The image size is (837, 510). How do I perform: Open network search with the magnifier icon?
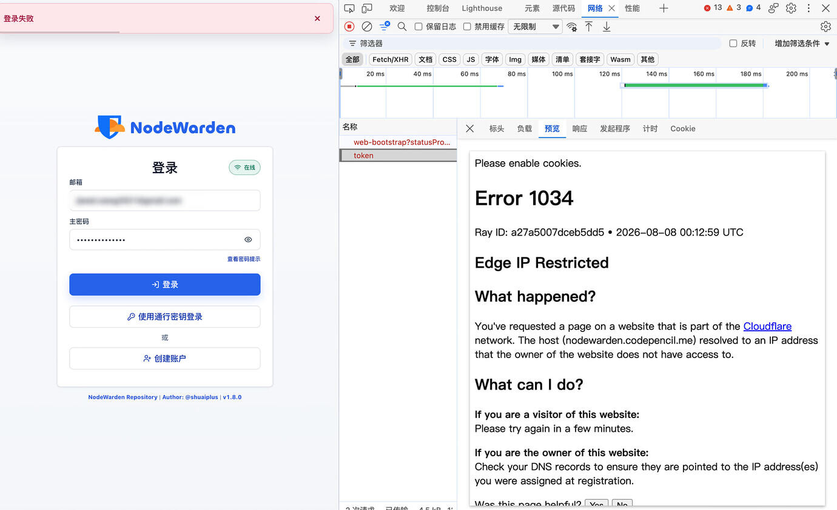[402, 27]
